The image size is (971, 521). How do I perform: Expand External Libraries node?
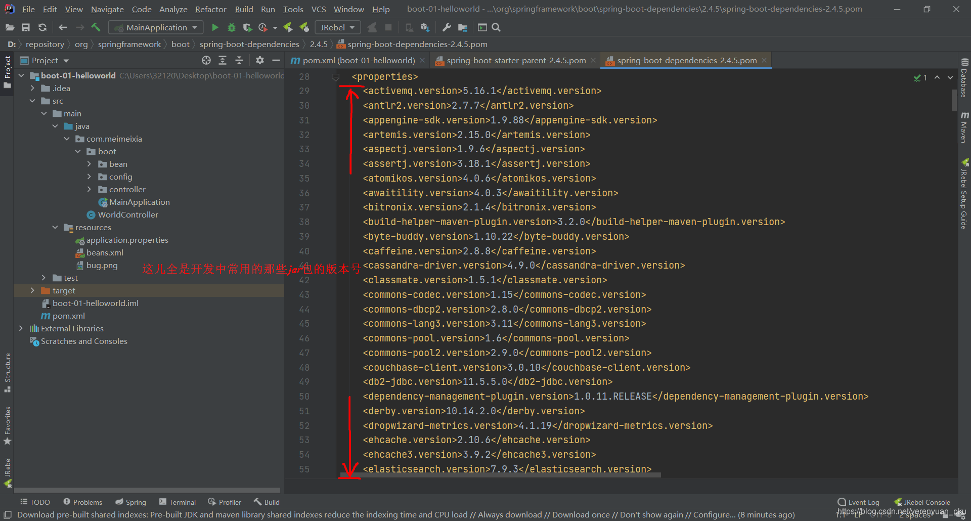(x=21, y=328)
